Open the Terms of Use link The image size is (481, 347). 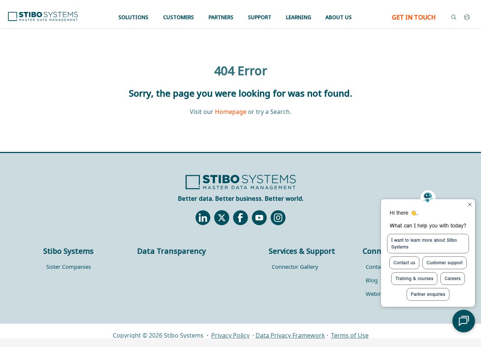pyautogui.click(x=350, y=335)
